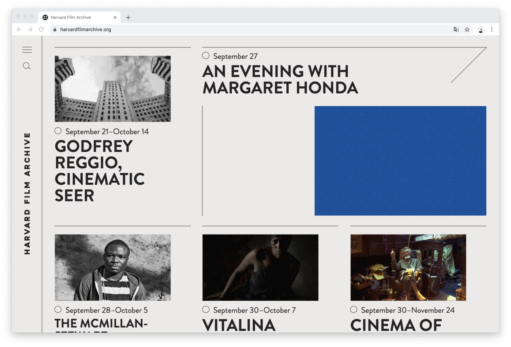Select the Harvard Film Archive browser tab
This screenshot has height=347, width=511.
click(80, 18)
